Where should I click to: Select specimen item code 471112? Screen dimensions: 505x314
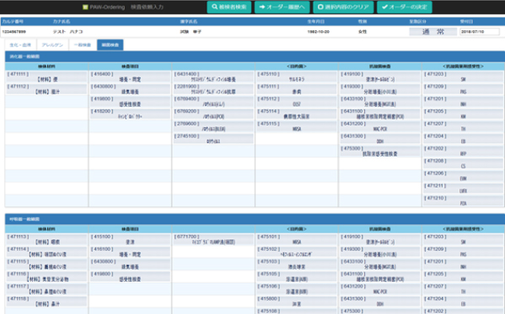click(x=46, y=89)
